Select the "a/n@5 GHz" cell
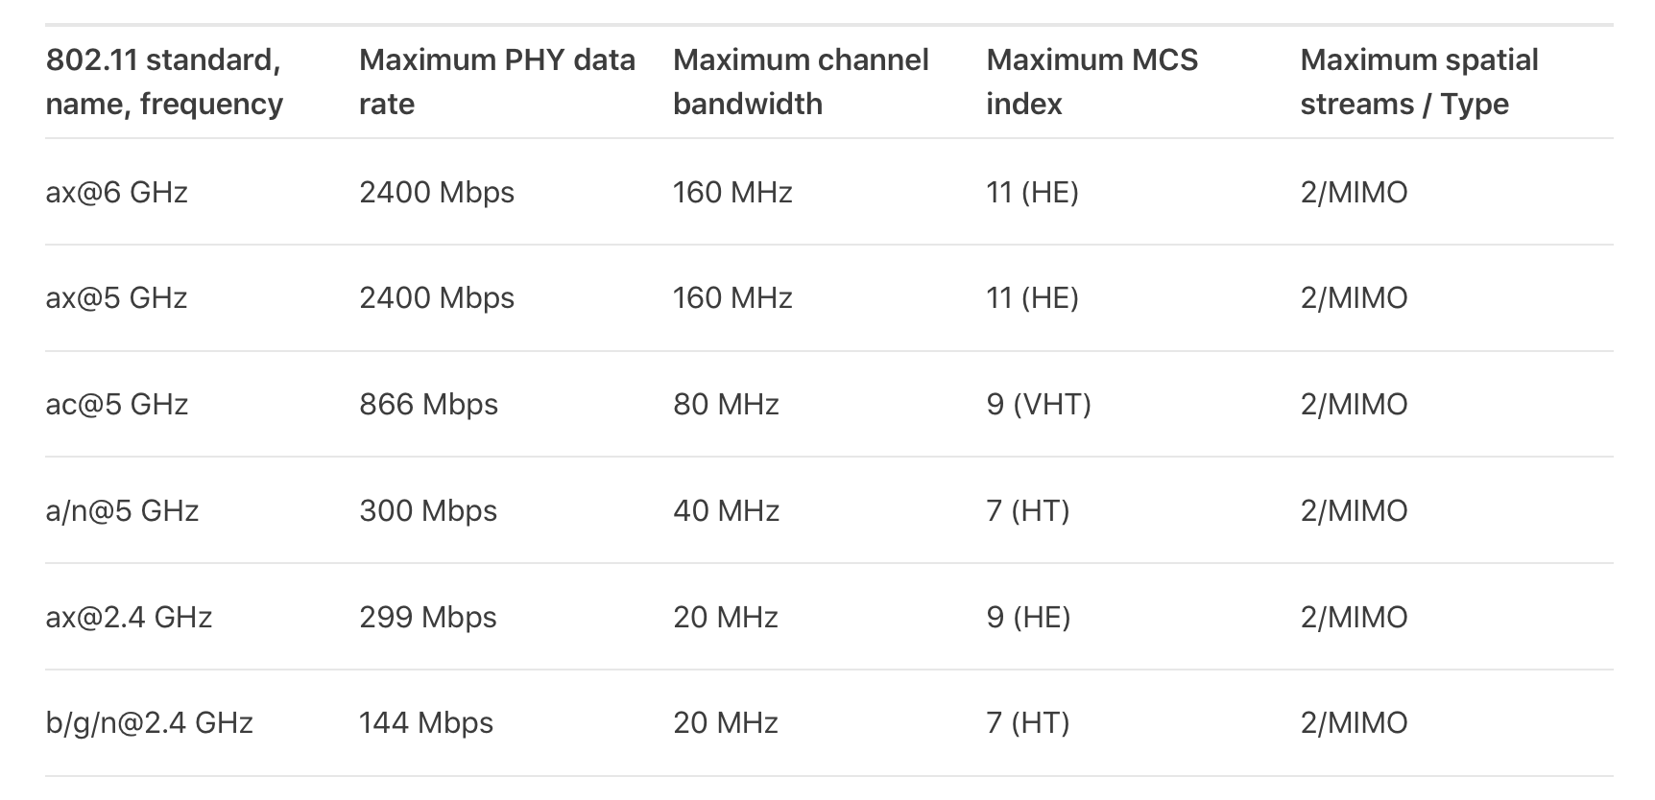The image size is (1655, 800). point(122,511)
